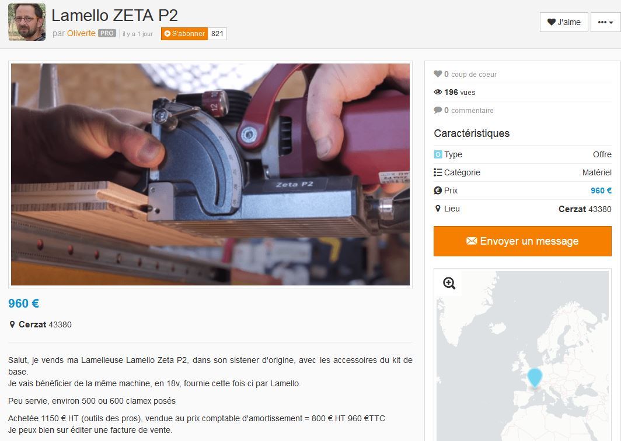621x441 pixels.
Task: Click the subscriber count 821
Action: tap(217, 34)
